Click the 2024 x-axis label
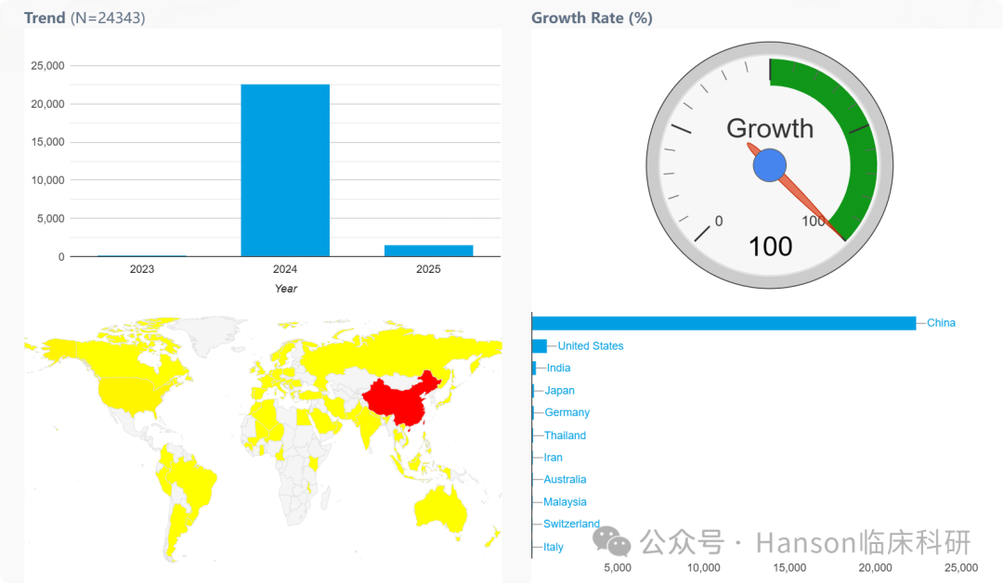Viewport: 1003px width, 583px height. pos(285,269)
